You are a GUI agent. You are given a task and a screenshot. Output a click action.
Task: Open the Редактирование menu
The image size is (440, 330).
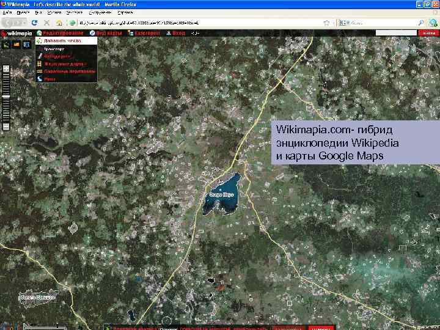pyautogui.click(x=60, y=33)
